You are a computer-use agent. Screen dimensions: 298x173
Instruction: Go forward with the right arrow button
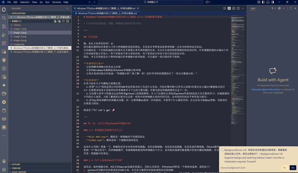[x=94, y=2]
